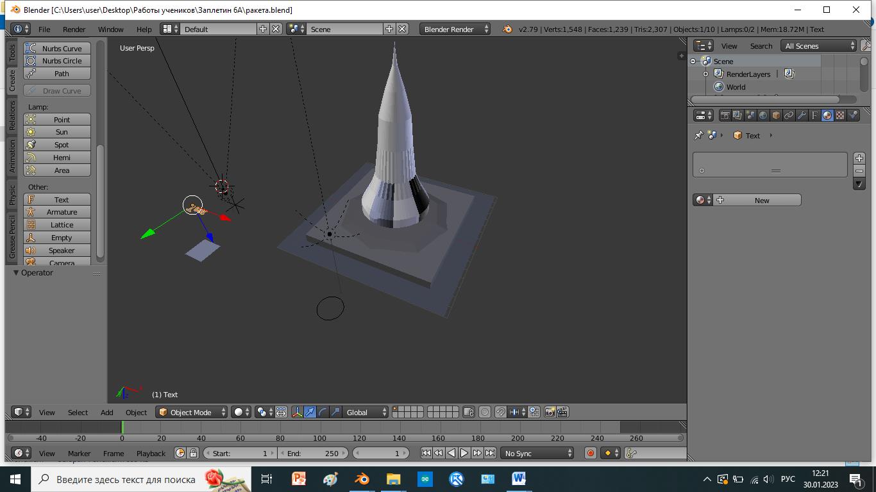876x492 pixels.
Task: Open the Grease Pencil tab
Action: point(12,237)
